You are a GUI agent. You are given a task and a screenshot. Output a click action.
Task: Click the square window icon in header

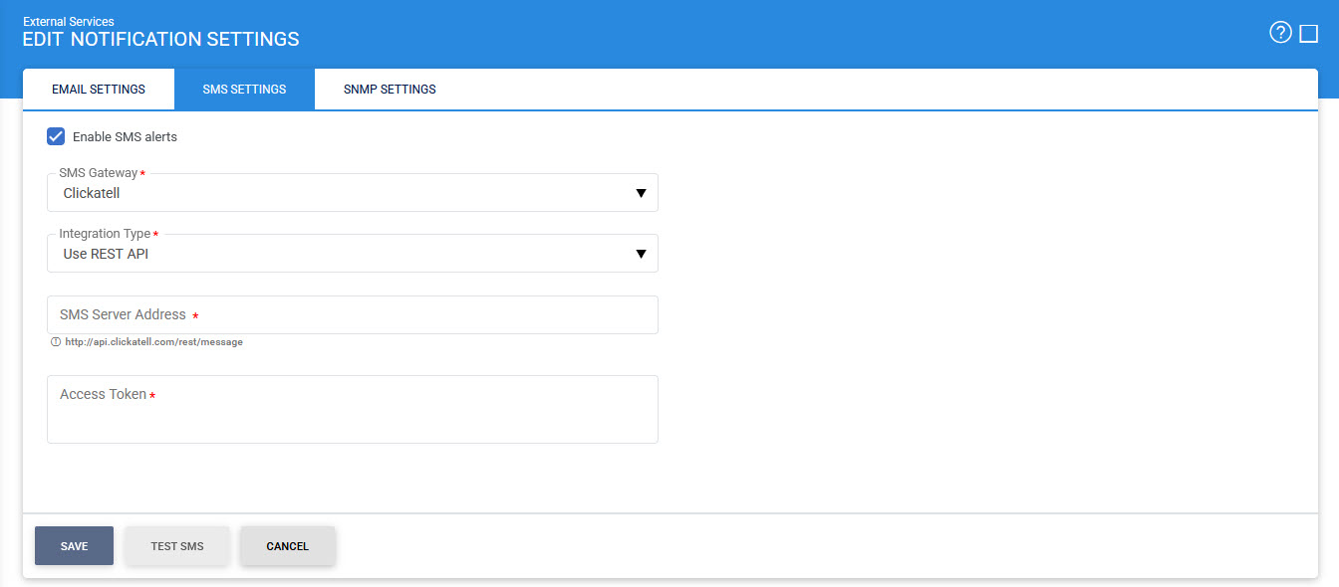(x=1309, y=34)
